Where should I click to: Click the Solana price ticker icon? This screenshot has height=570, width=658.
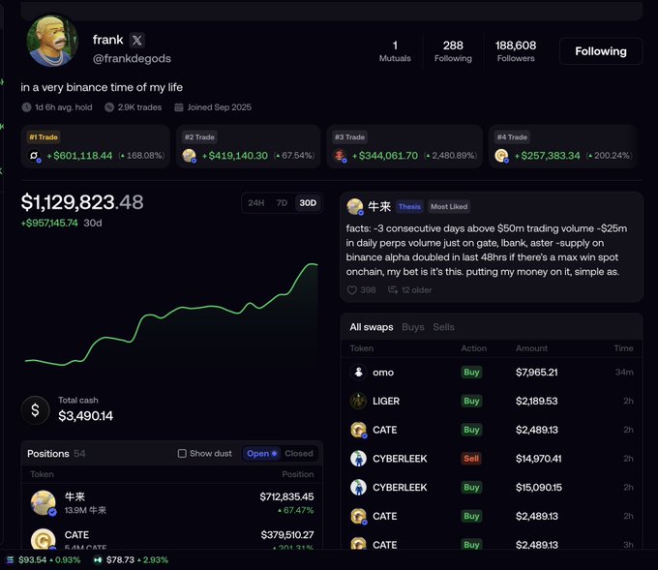point(11,560)
